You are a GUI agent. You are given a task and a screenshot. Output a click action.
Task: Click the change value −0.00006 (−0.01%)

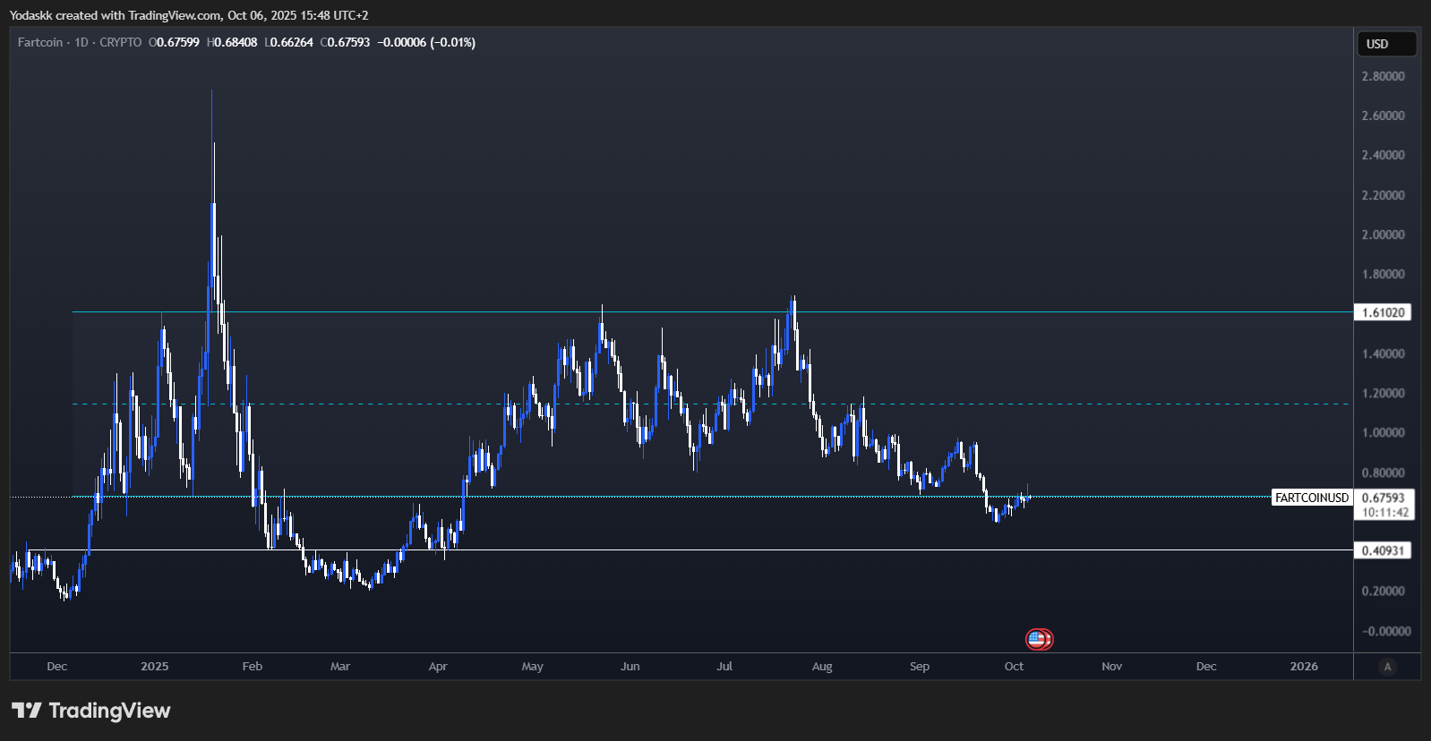click(426, 42)
